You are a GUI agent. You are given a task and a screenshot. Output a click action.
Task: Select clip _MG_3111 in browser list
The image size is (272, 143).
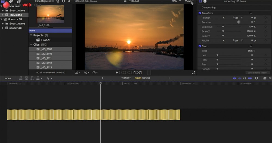(46, 58)
